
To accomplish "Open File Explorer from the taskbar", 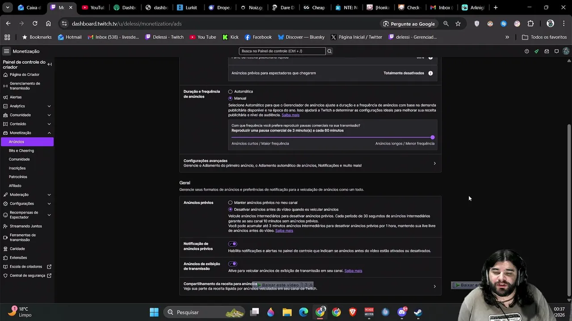I will [x=287, y=312].
